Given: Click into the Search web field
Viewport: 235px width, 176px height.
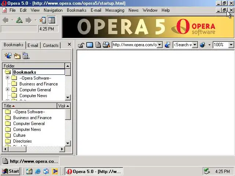Looking at the screenshot, I should pos(182,45).
